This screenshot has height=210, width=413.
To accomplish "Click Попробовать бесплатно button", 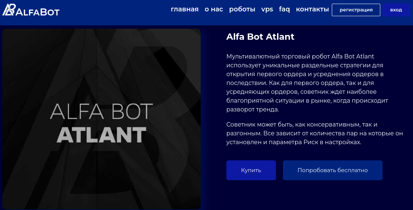I will click(333, 170).
